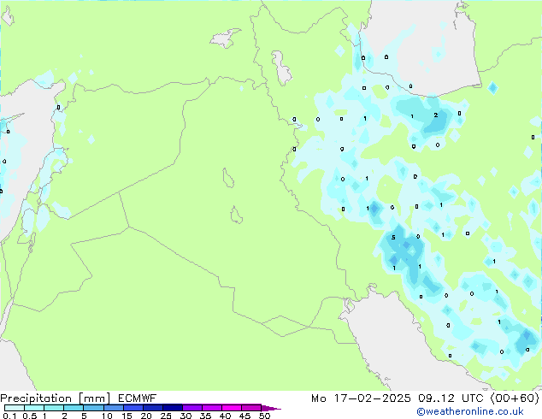Click the map precipitation value '2'

[x=436, y=115]
